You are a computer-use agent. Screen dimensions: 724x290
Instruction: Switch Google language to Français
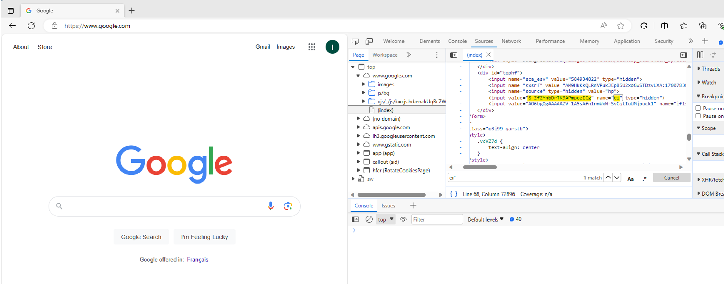pyautogui.click(x=197, y=260)
